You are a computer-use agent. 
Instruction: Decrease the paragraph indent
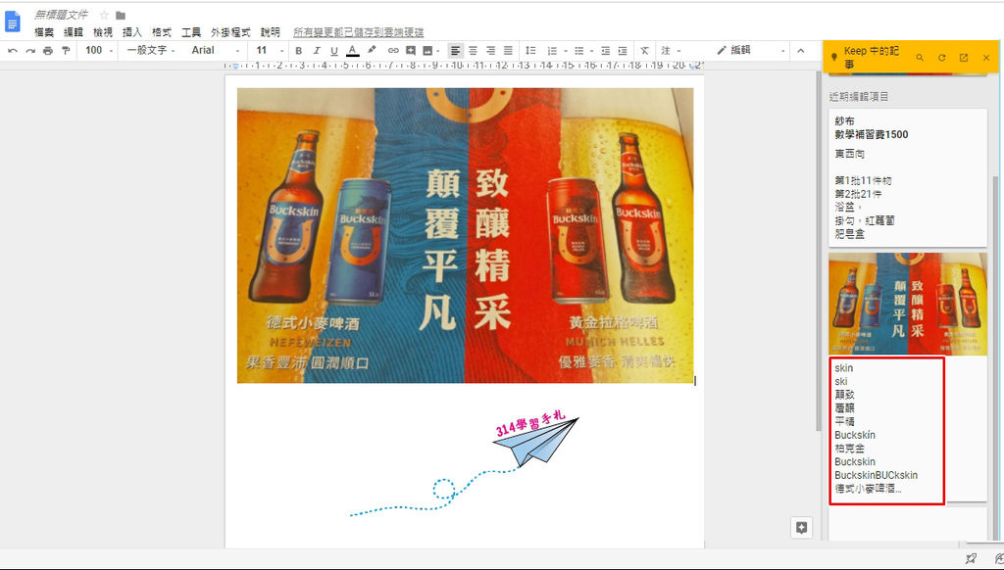point(605,51)
